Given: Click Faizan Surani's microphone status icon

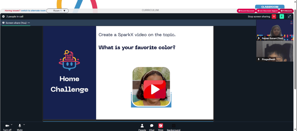Looking at the screenshot, I should [x=259, y=38].
